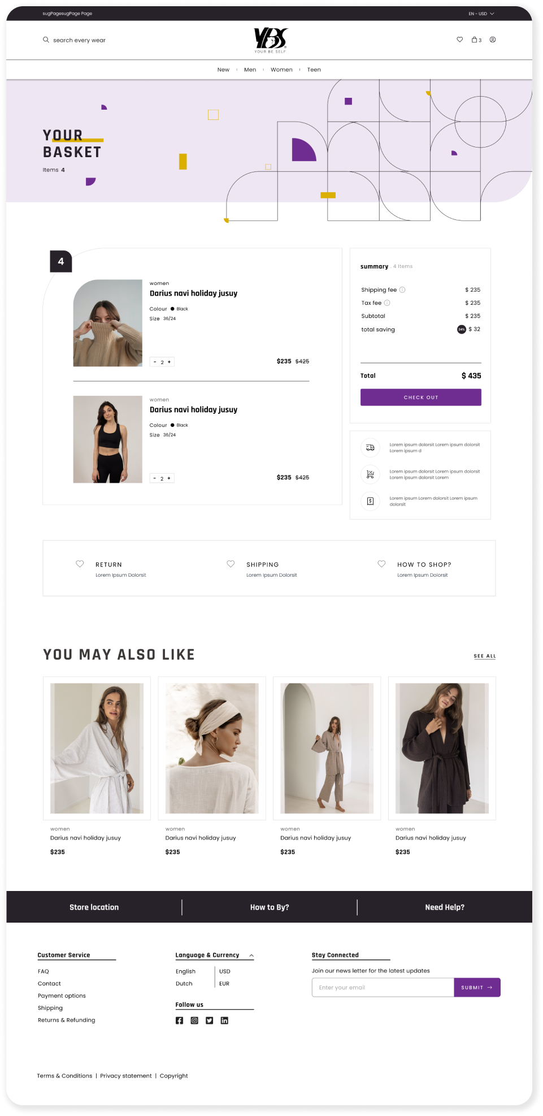Open the LinkedIn icon under Follow us
This screenshot has height=1116, width=543.
(224, 1020)
